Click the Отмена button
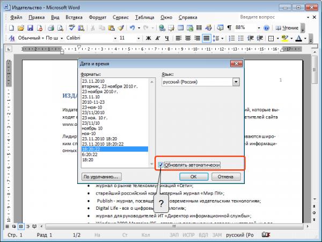 point(226,176)
